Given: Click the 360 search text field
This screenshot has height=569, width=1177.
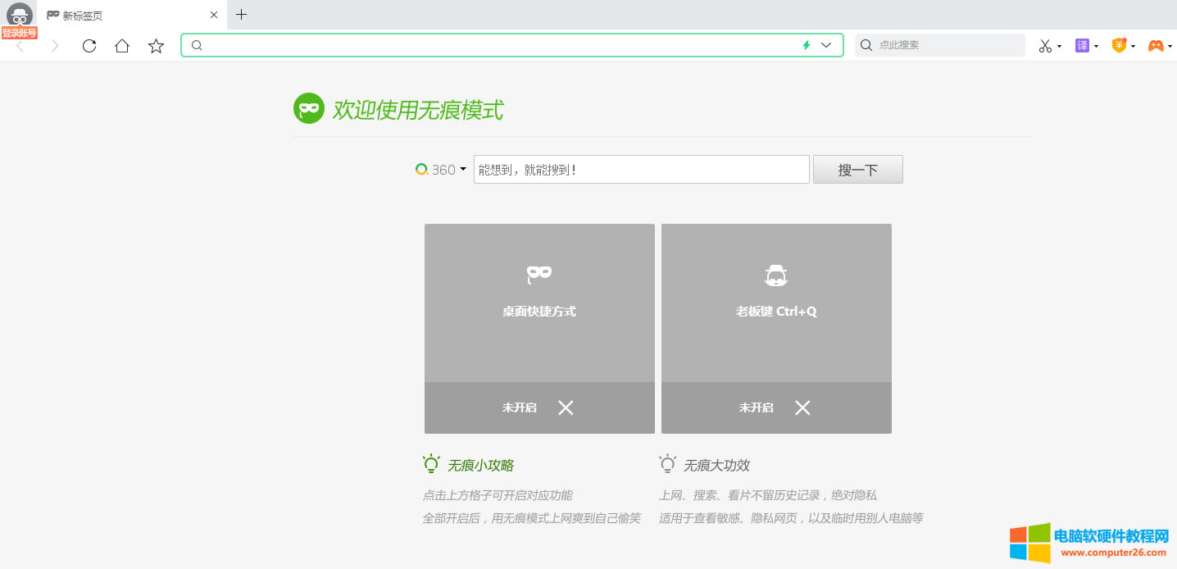Looking at the screenshot, I should coord(641,170).
